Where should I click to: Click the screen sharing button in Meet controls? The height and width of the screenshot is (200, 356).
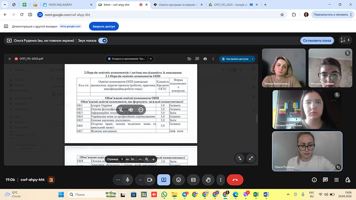164,180
